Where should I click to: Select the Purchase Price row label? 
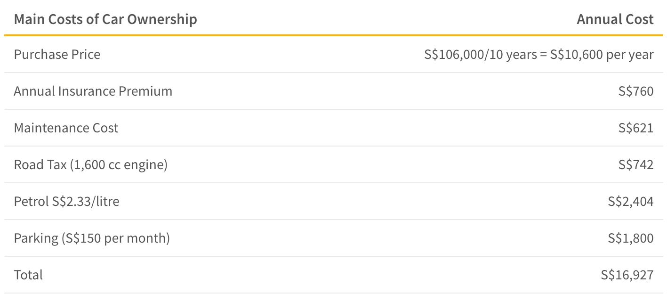coord(57,54)
